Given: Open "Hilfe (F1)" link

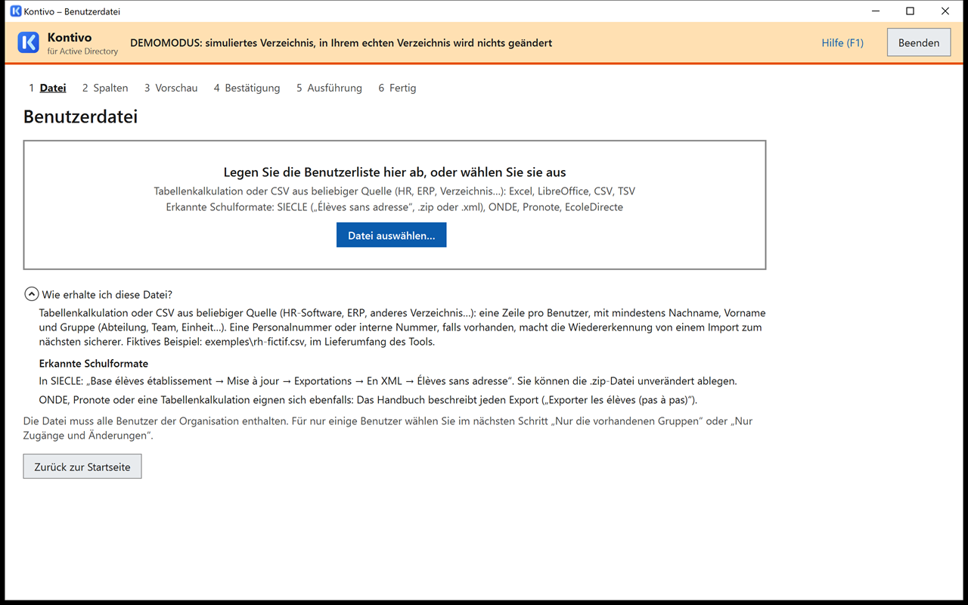Looking at the screenshot, I should pos(842,42).
